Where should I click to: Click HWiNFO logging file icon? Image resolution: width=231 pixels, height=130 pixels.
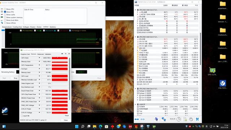click(185, 119)
